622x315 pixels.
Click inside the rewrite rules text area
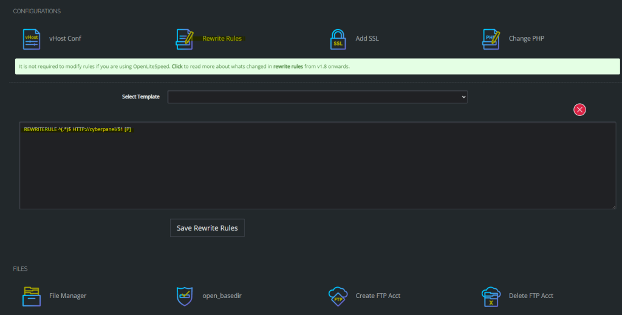click(x=317, y=170)
